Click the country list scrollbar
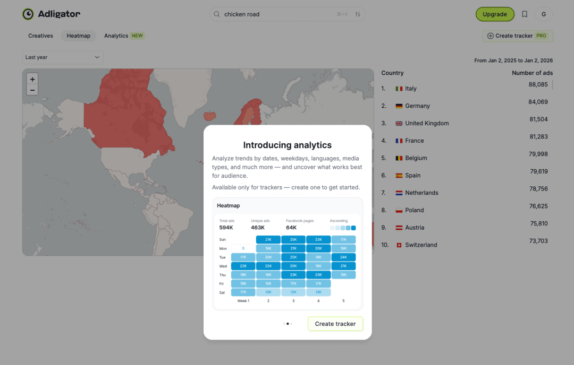 (x=553, y=85)
